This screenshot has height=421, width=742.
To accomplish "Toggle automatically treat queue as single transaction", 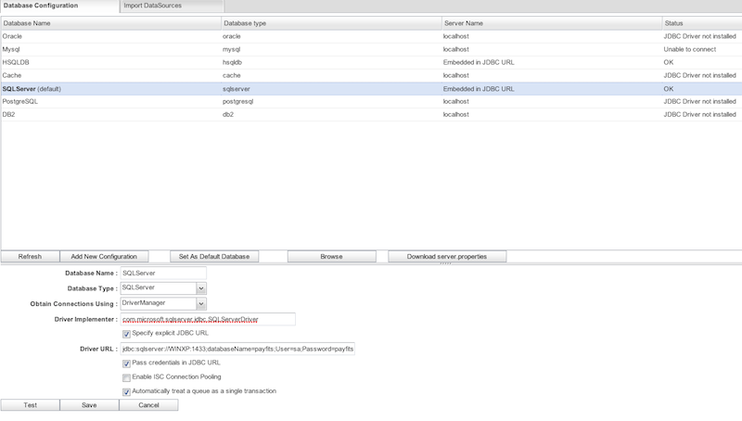I will click(126, 391).
